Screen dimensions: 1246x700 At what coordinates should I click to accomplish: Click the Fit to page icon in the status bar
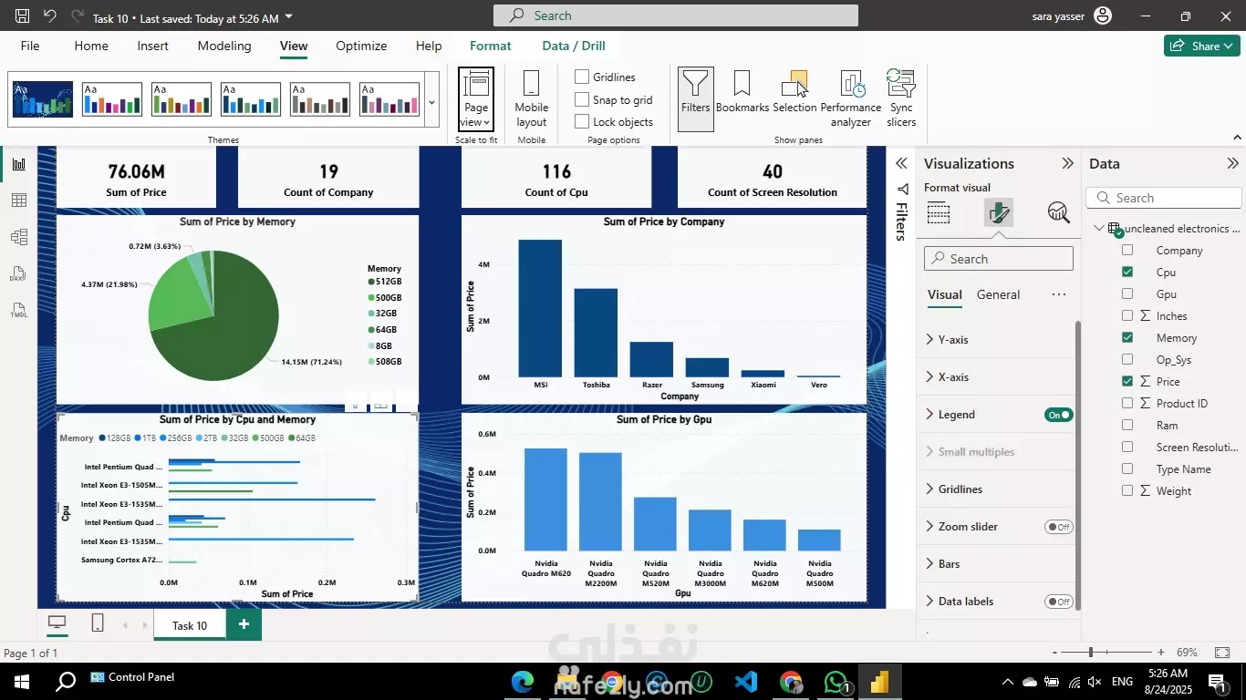[1222, 653]
